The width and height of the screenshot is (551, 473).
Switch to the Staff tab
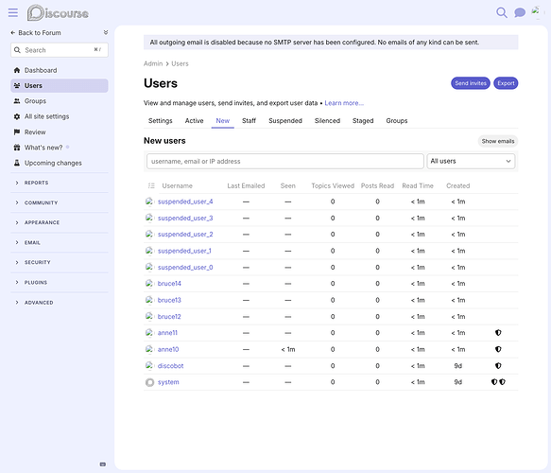click(249, 121)
